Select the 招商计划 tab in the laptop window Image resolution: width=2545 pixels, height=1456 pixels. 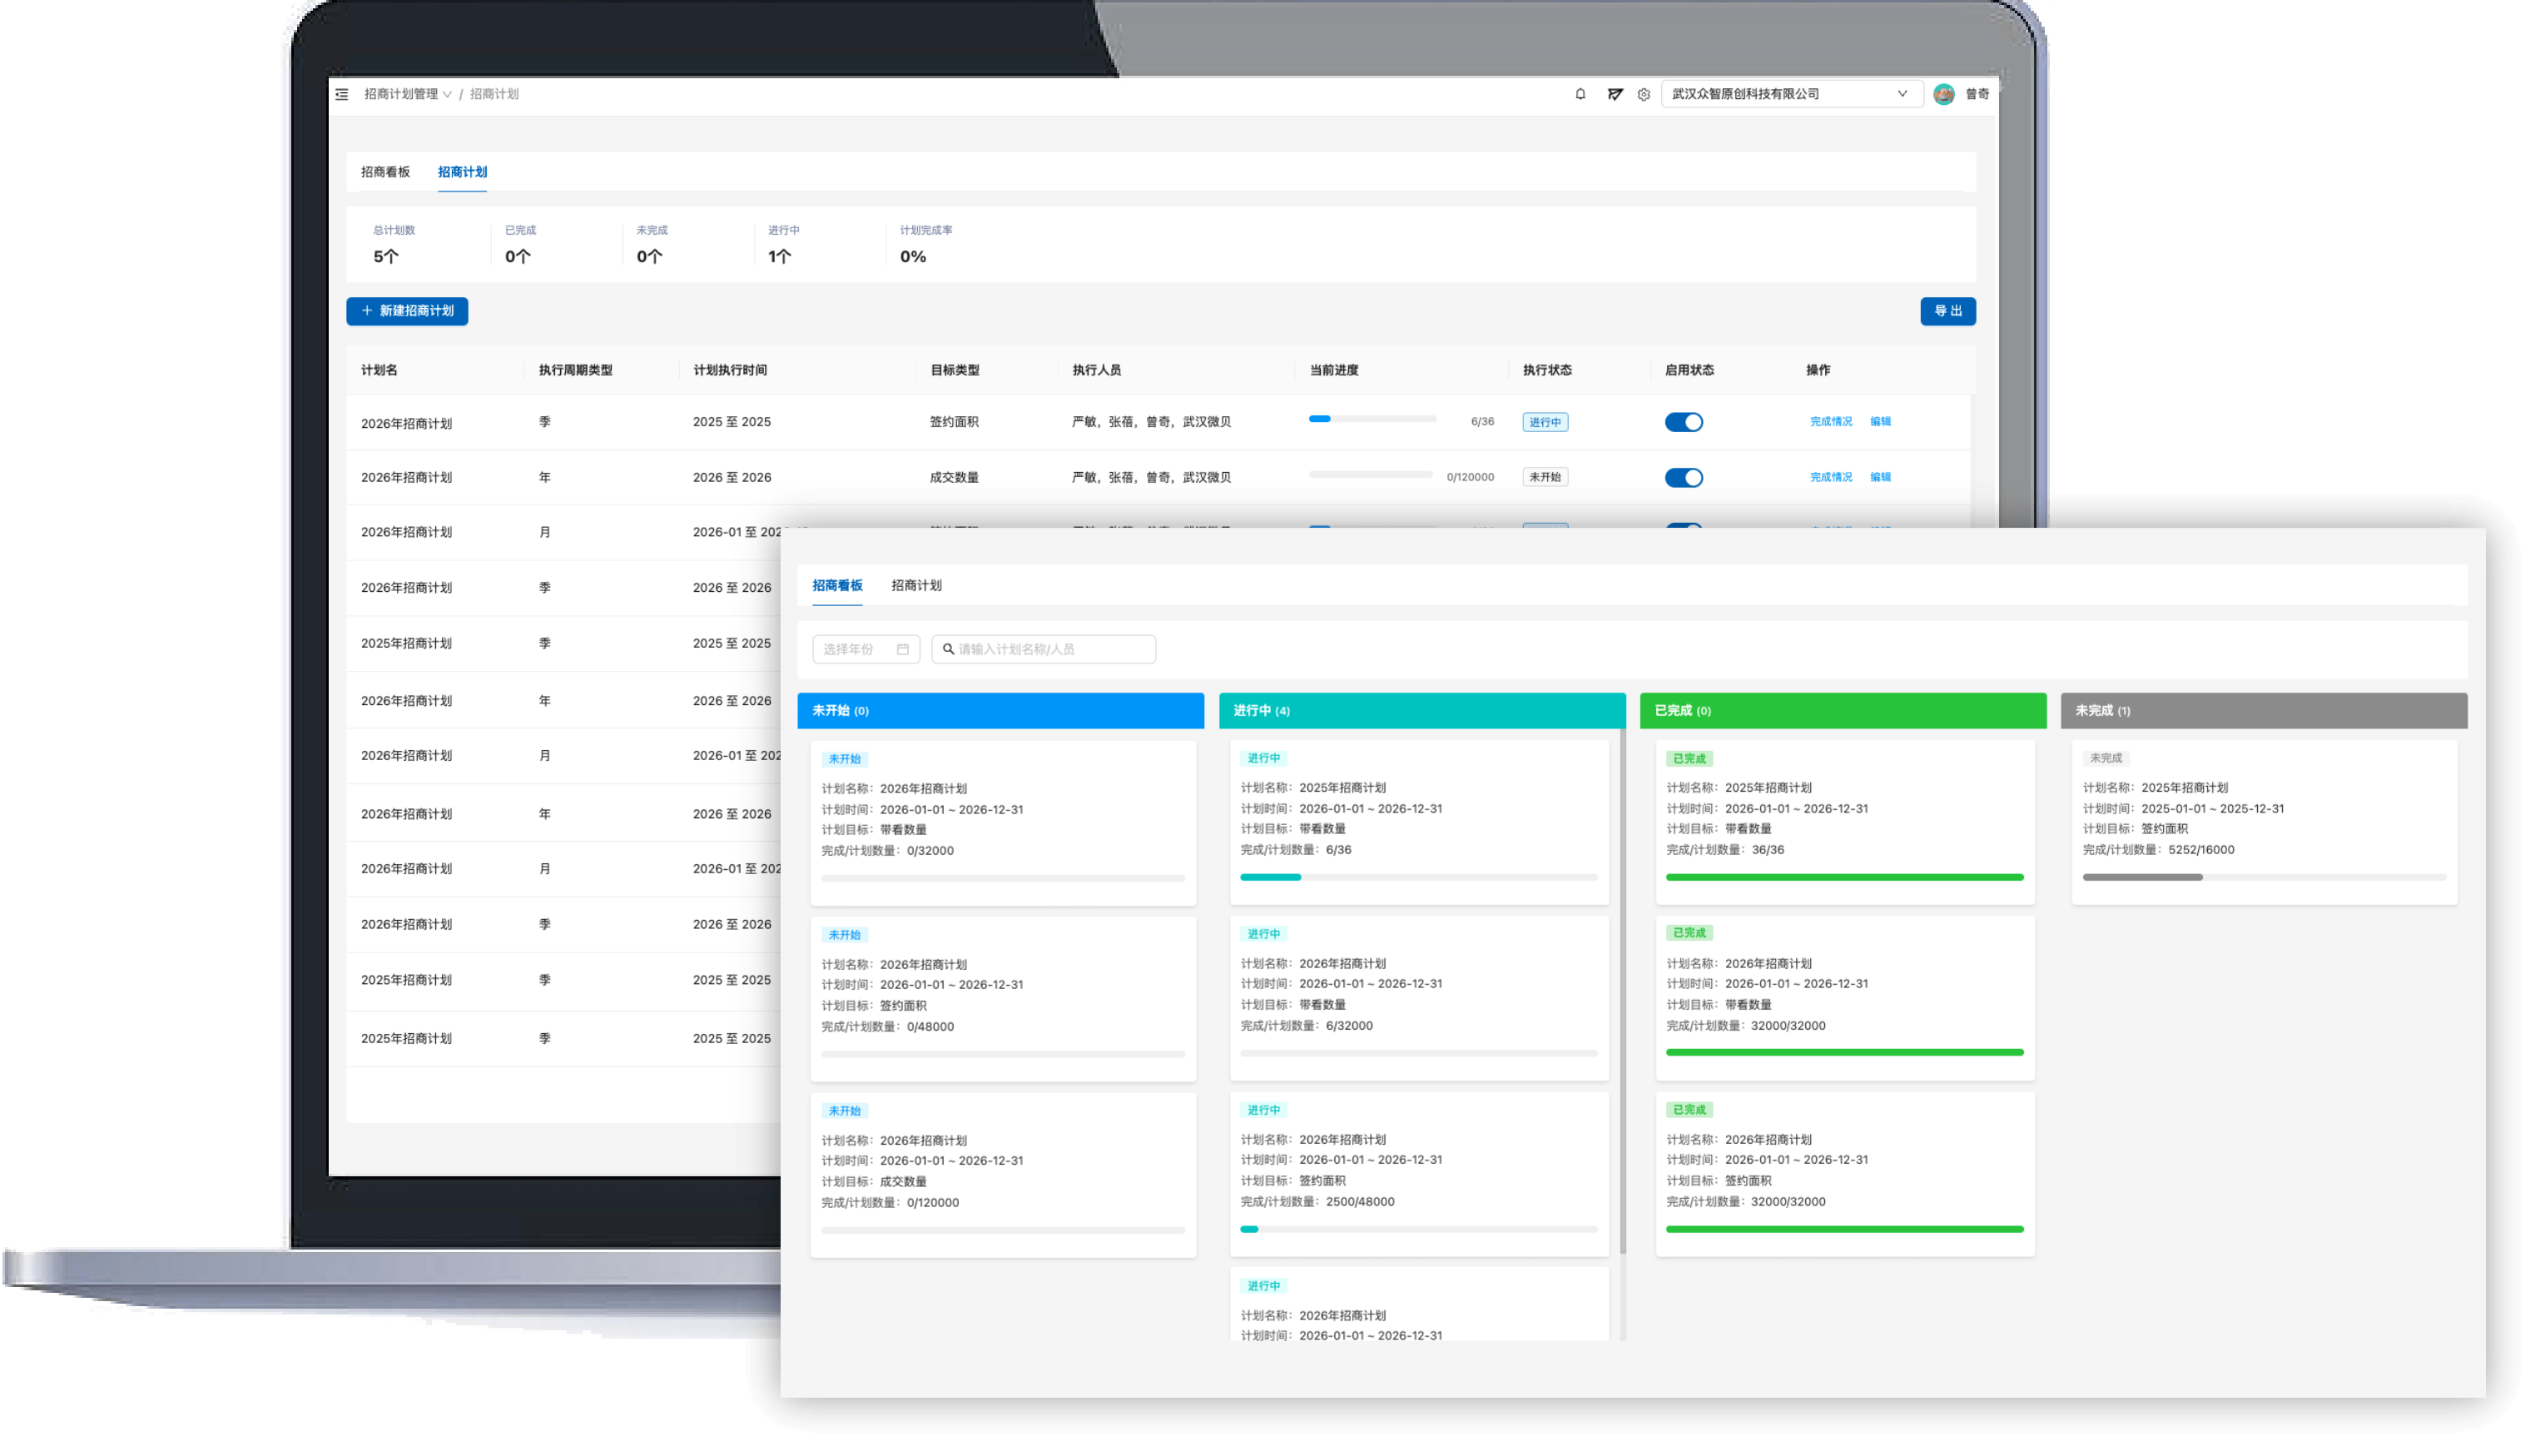(462, 172)
